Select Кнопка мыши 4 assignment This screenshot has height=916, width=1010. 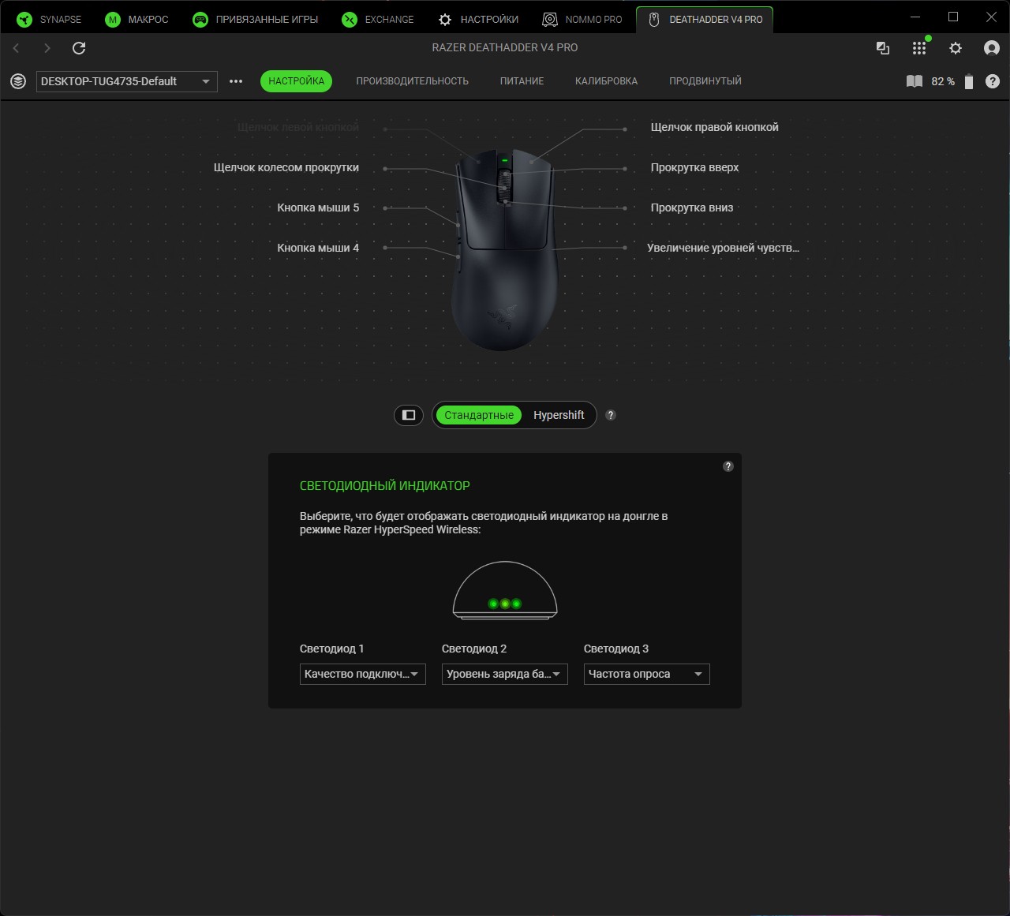(318, 248)
